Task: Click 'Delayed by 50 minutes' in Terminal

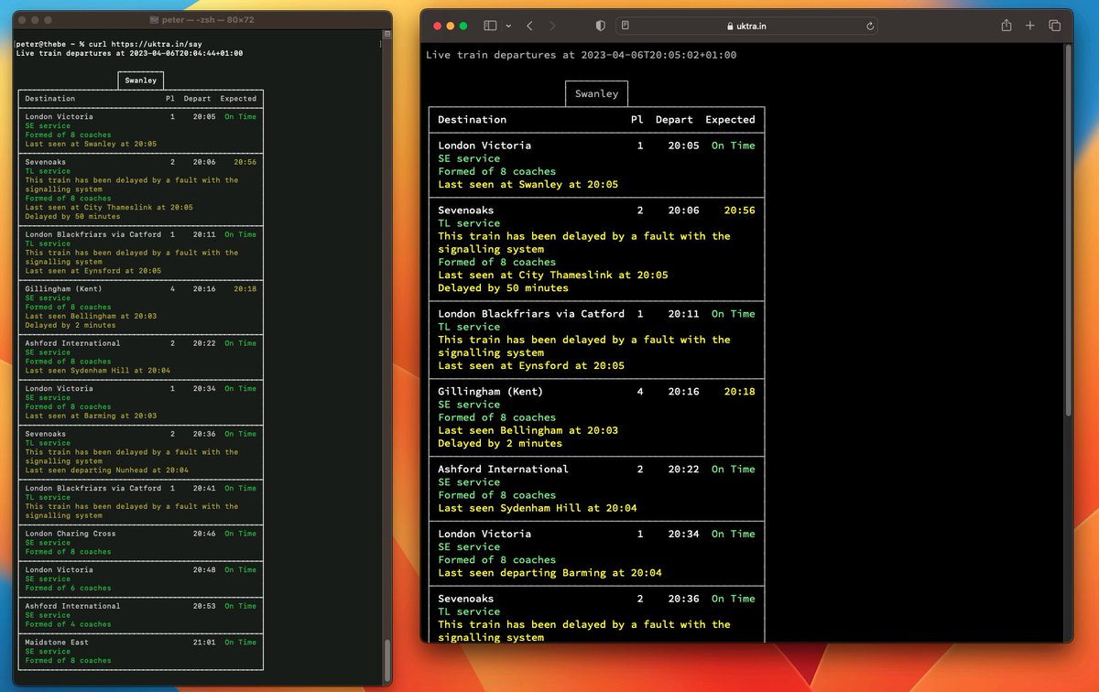Action: [x=72, y=217]
